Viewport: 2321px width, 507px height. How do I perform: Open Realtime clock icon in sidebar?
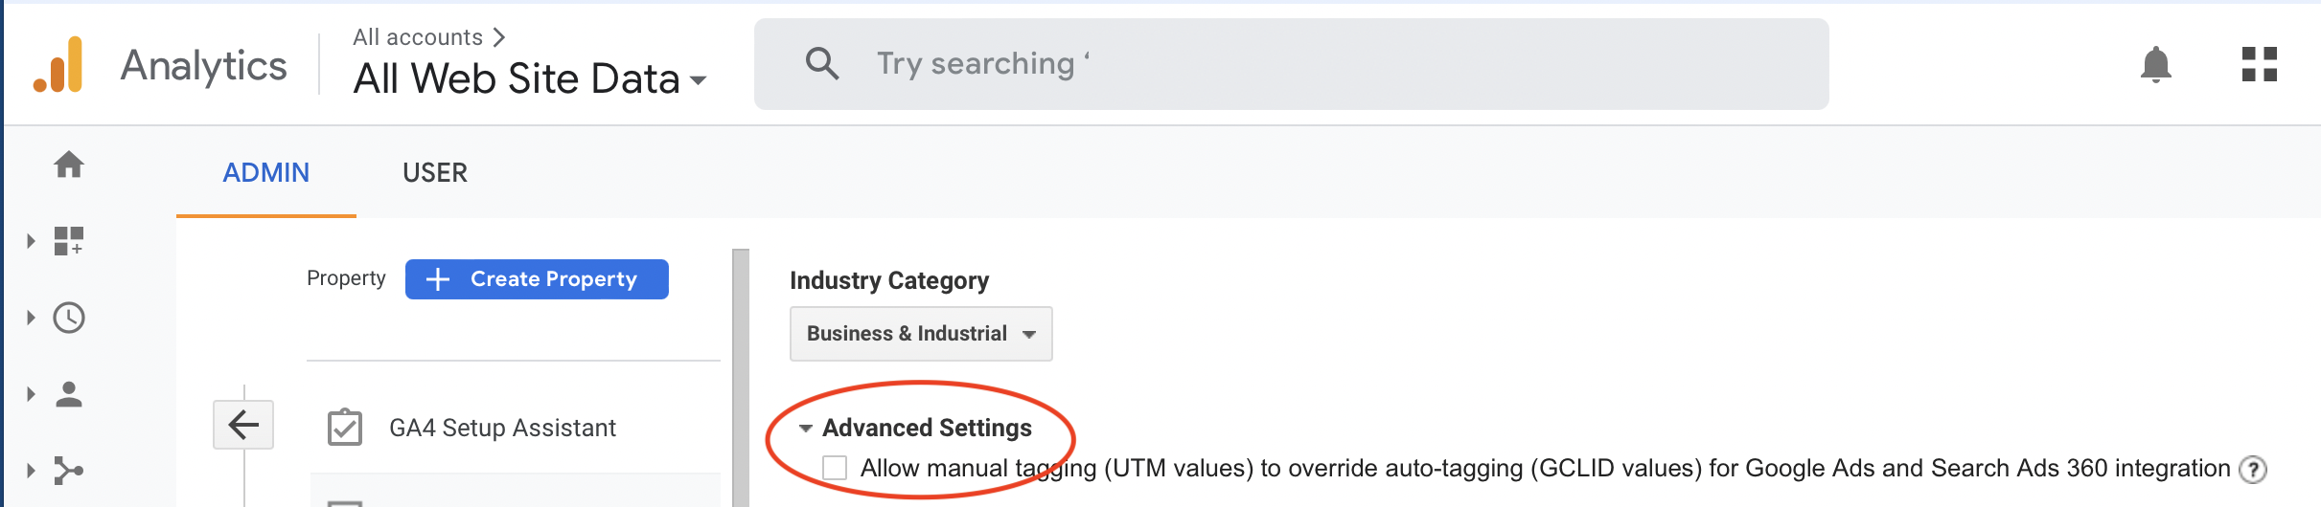(x=69, y=318)
